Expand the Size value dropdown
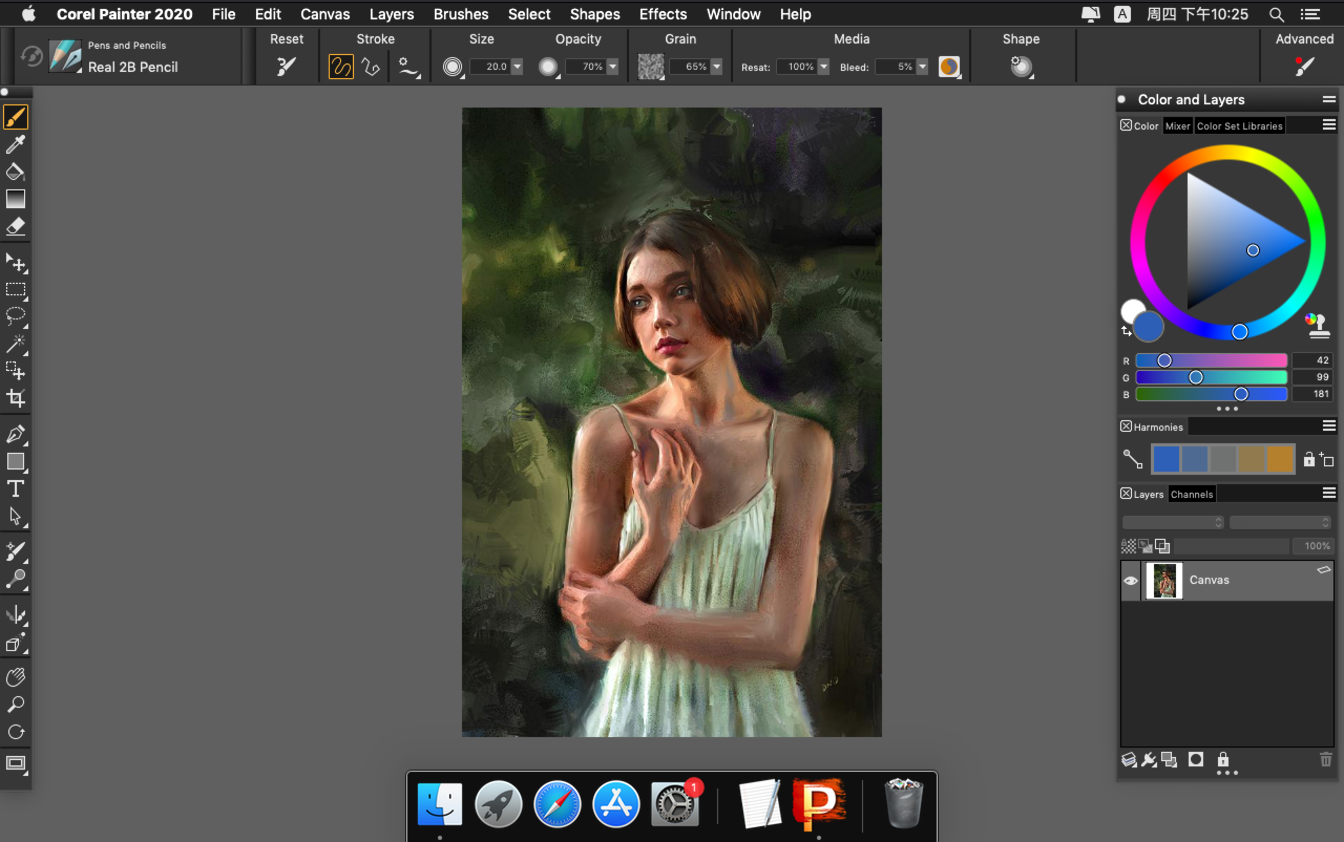 [x=517, y=67]
